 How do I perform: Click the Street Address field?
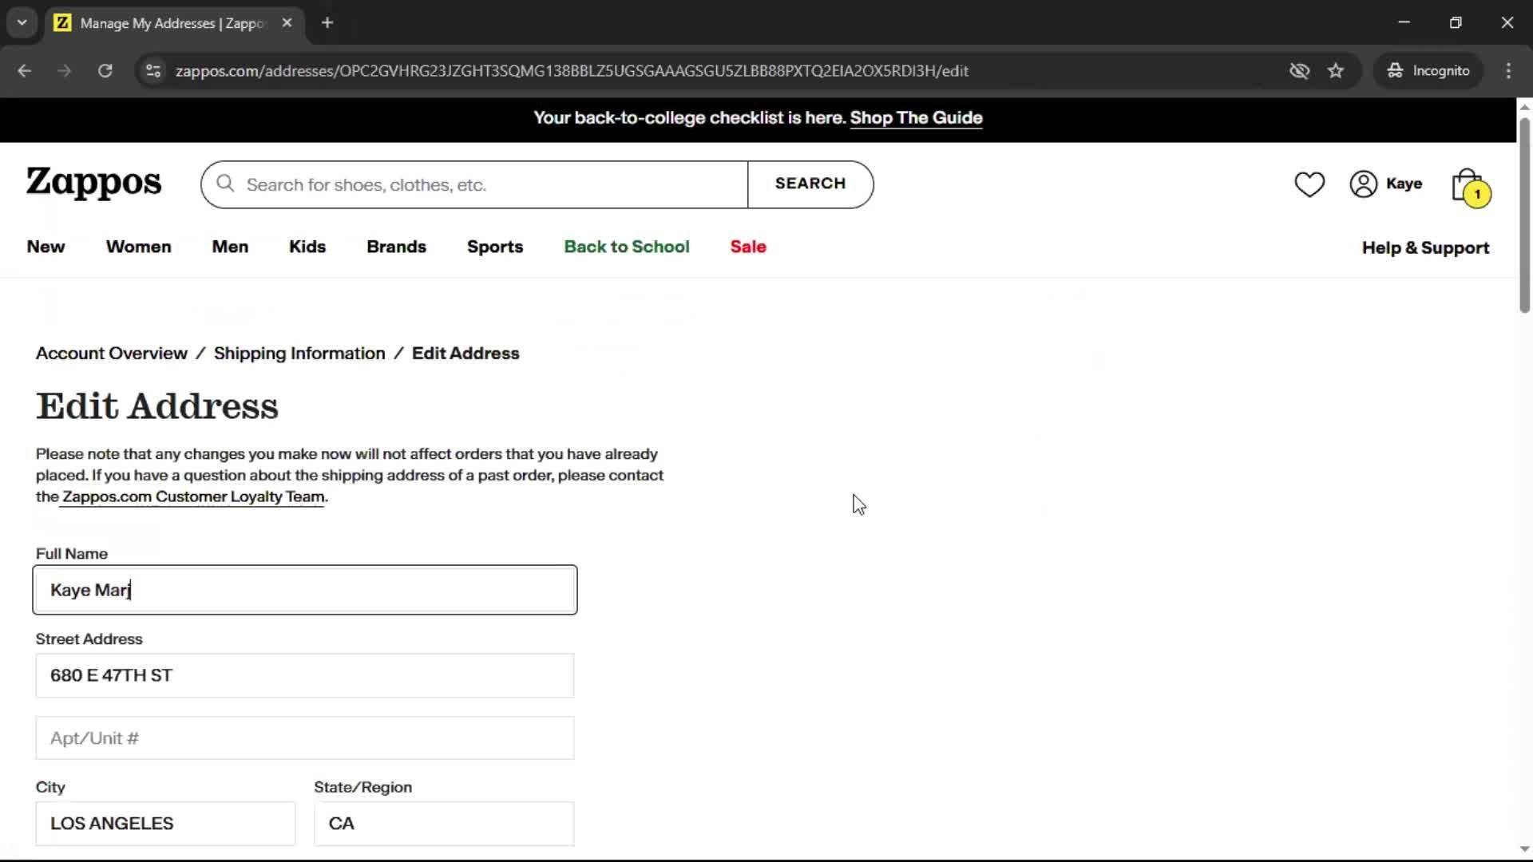305,675
